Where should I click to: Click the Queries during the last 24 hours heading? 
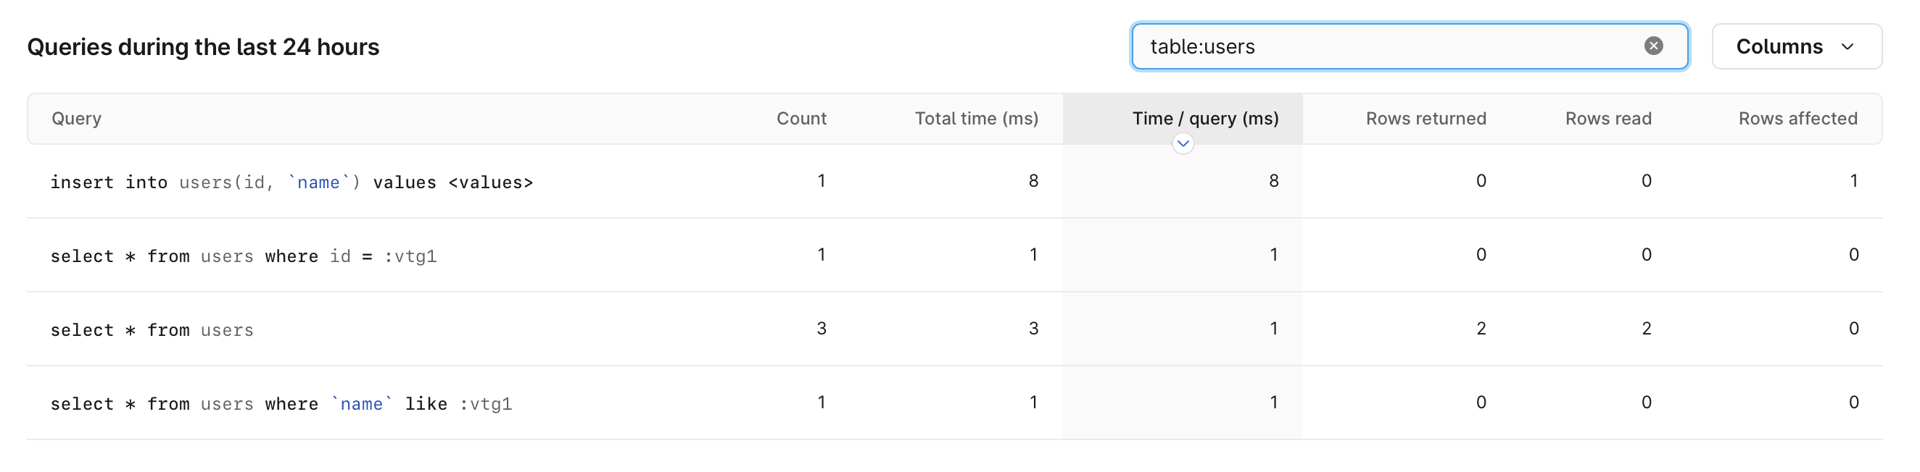coord(203,46)
